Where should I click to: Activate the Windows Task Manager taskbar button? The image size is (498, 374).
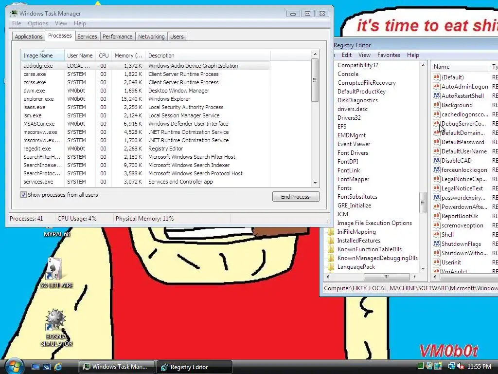[116, 367]
